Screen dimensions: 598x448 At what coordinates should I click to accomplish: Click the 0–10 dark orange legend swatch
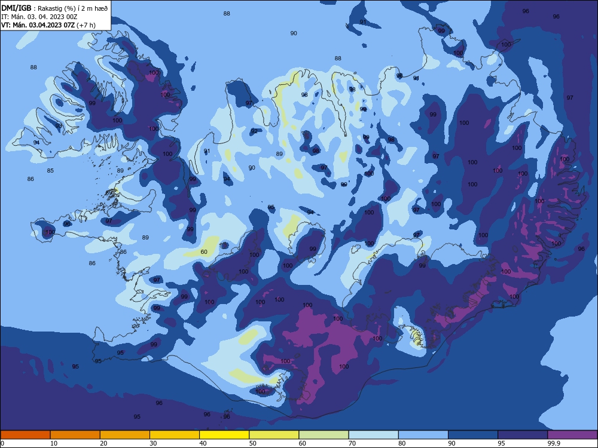click(x=25, y=435)
